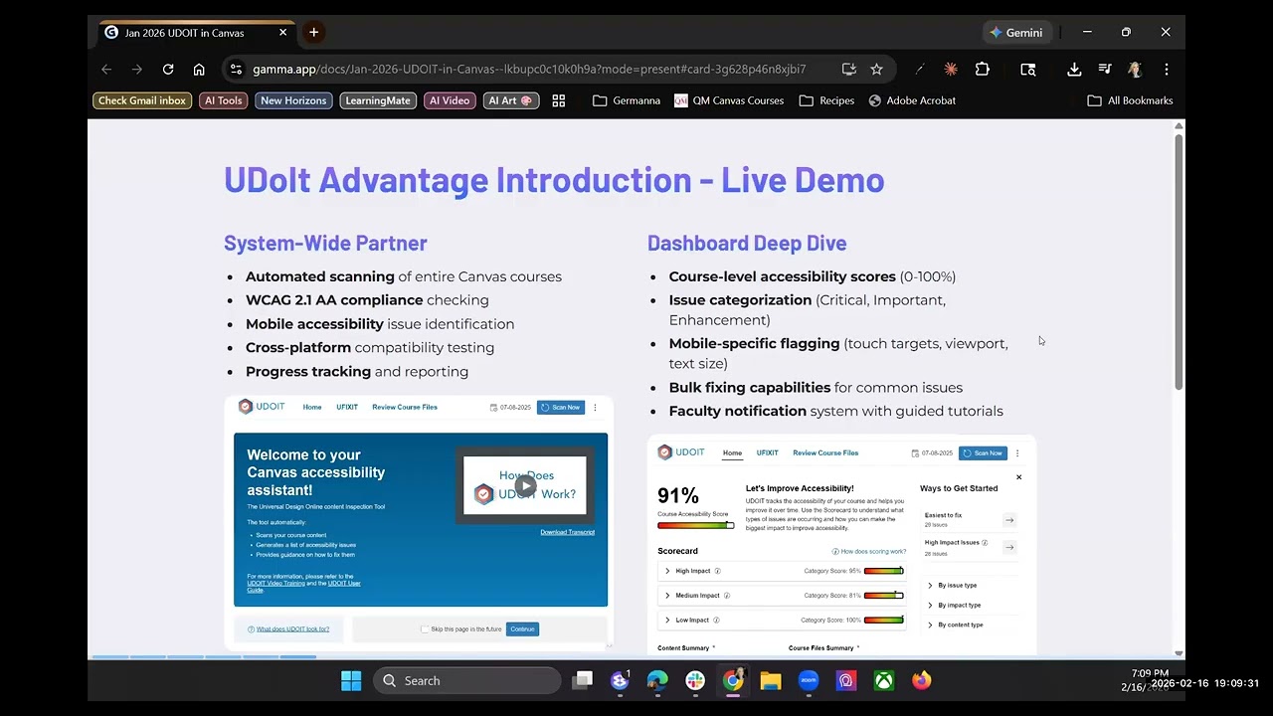Open the Chrome profile avatar
Viewport: 1273px width, 716px height.
click(x=1135, y=70)
